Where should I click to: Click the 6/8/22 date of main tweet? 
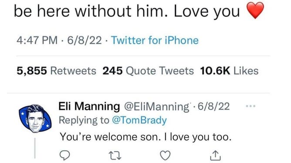tap(85, 40)
